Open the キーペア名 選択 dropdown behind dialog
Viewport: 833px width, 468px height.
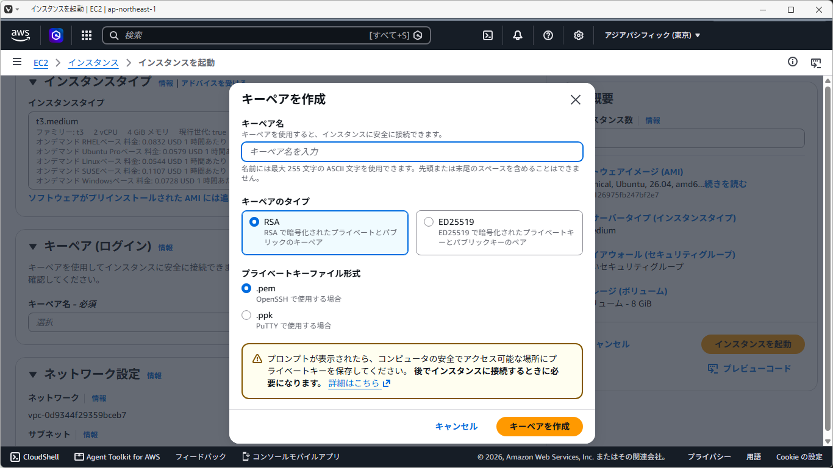pos(128,322)
